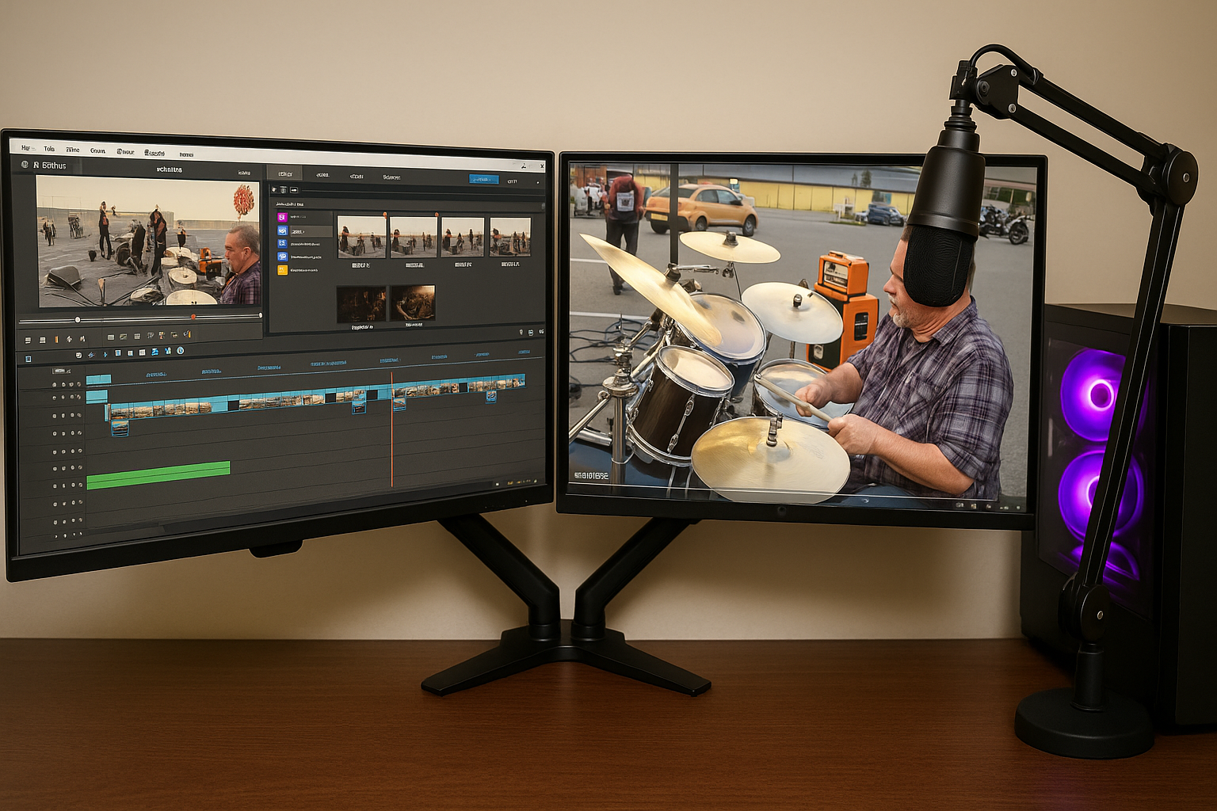1217x811 pixels.
Task: Click the yellow icon in the media list
Action: 282,270
